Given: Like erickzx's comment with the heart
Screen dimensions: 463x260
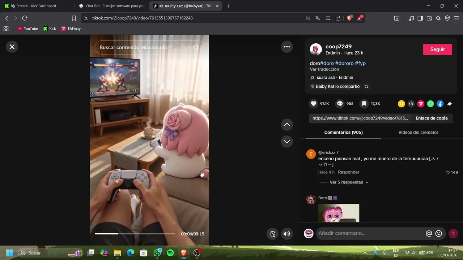Looking at the screenshot, I should [x=448, y=173].
